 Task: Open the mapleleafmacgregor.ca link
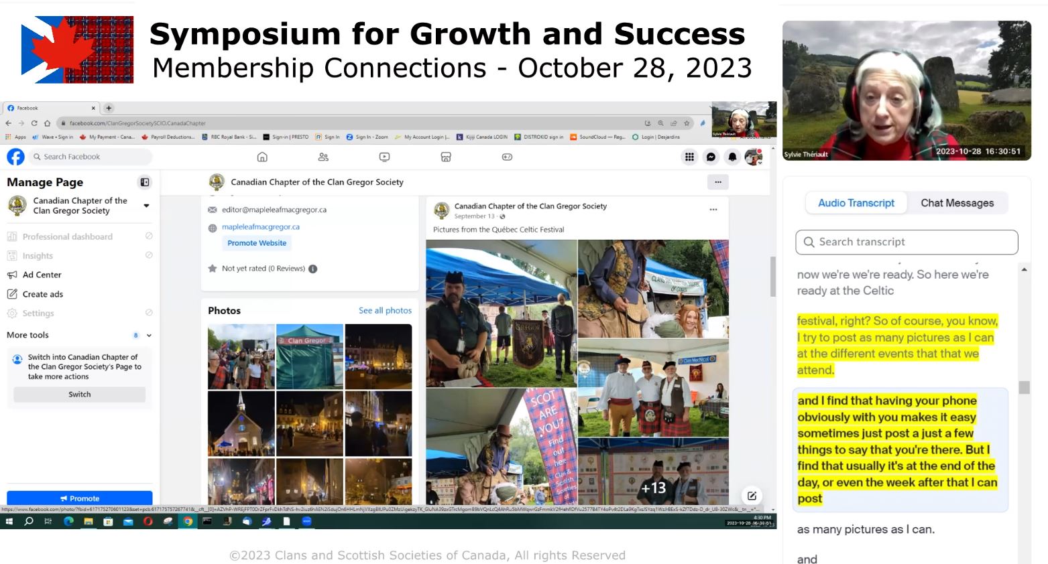coord(261,227)
